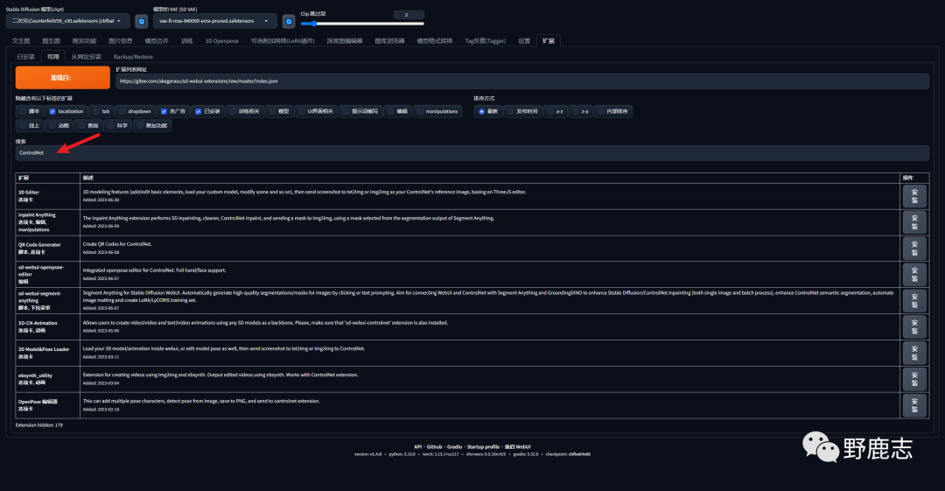Install the 3D Model&Pose Loader extension
This screenshot has width=945, height=491.
tap(914, 353)
